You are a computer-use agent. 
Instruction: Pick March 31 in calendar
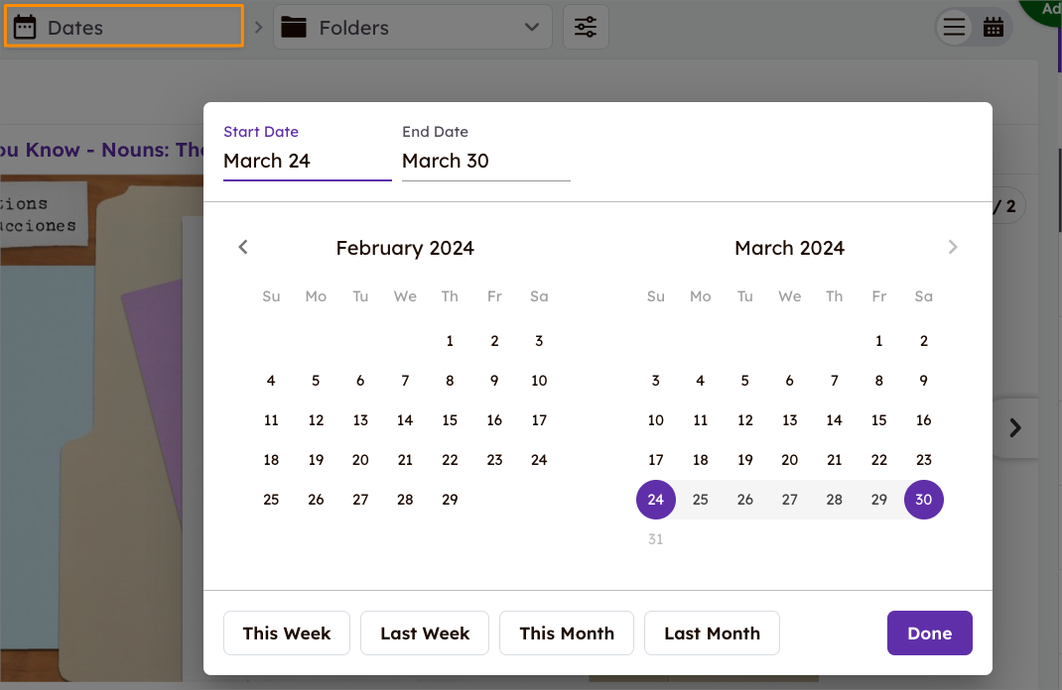tap(656, 539)
